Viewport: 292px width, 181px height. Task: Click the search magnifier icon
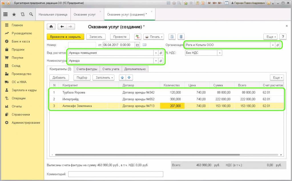click(x=31, y=14)
